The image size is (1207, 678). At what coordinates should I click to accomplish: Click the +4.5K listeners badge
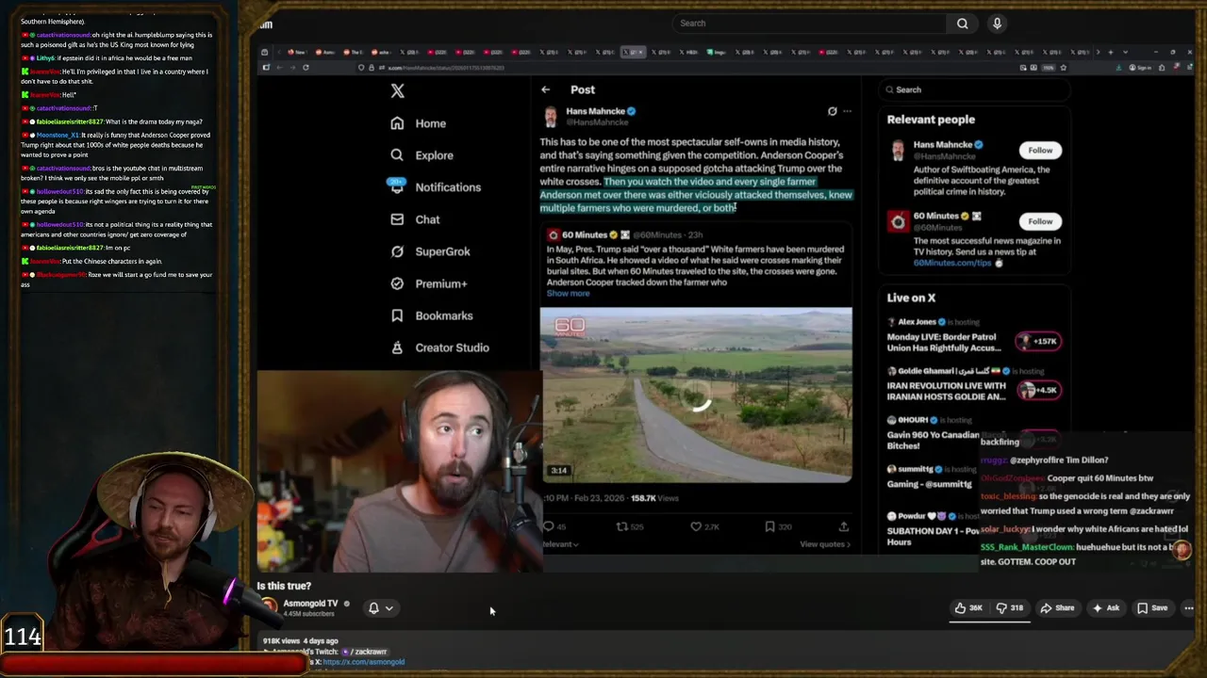point(1037,390)
